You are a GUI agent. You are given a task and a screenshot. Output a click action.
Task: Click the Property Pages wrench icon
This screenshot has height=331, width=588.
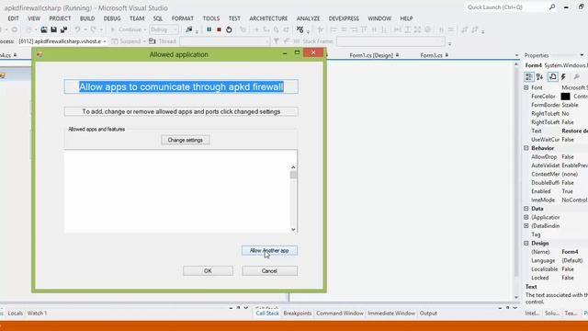[576, 77]
